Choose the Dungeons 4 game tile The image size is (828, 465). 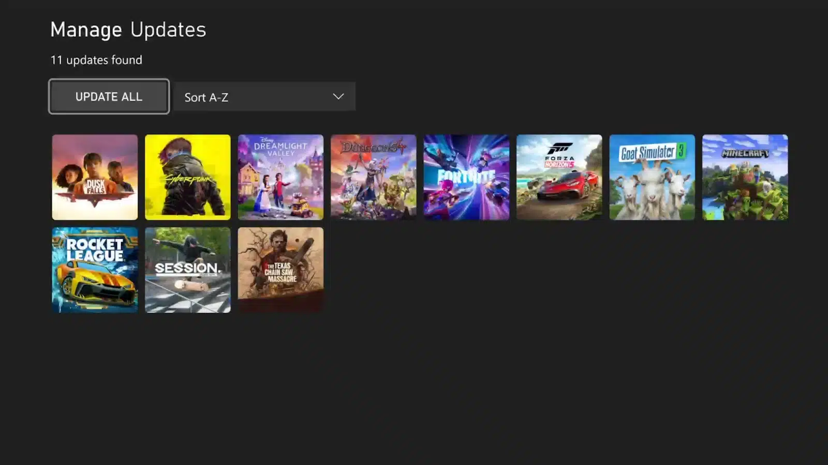[374, 177]
